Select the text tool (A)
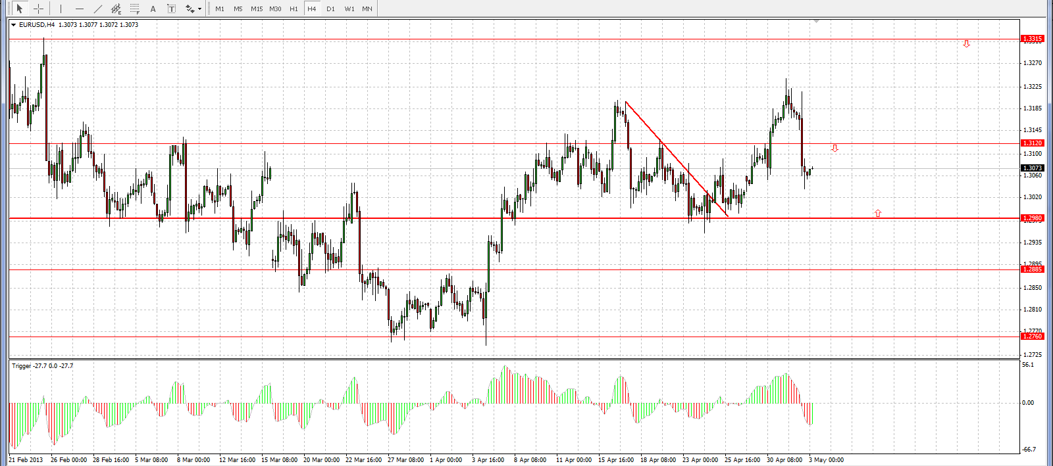This screenshot has width=1053, height=466. (153, 9)
